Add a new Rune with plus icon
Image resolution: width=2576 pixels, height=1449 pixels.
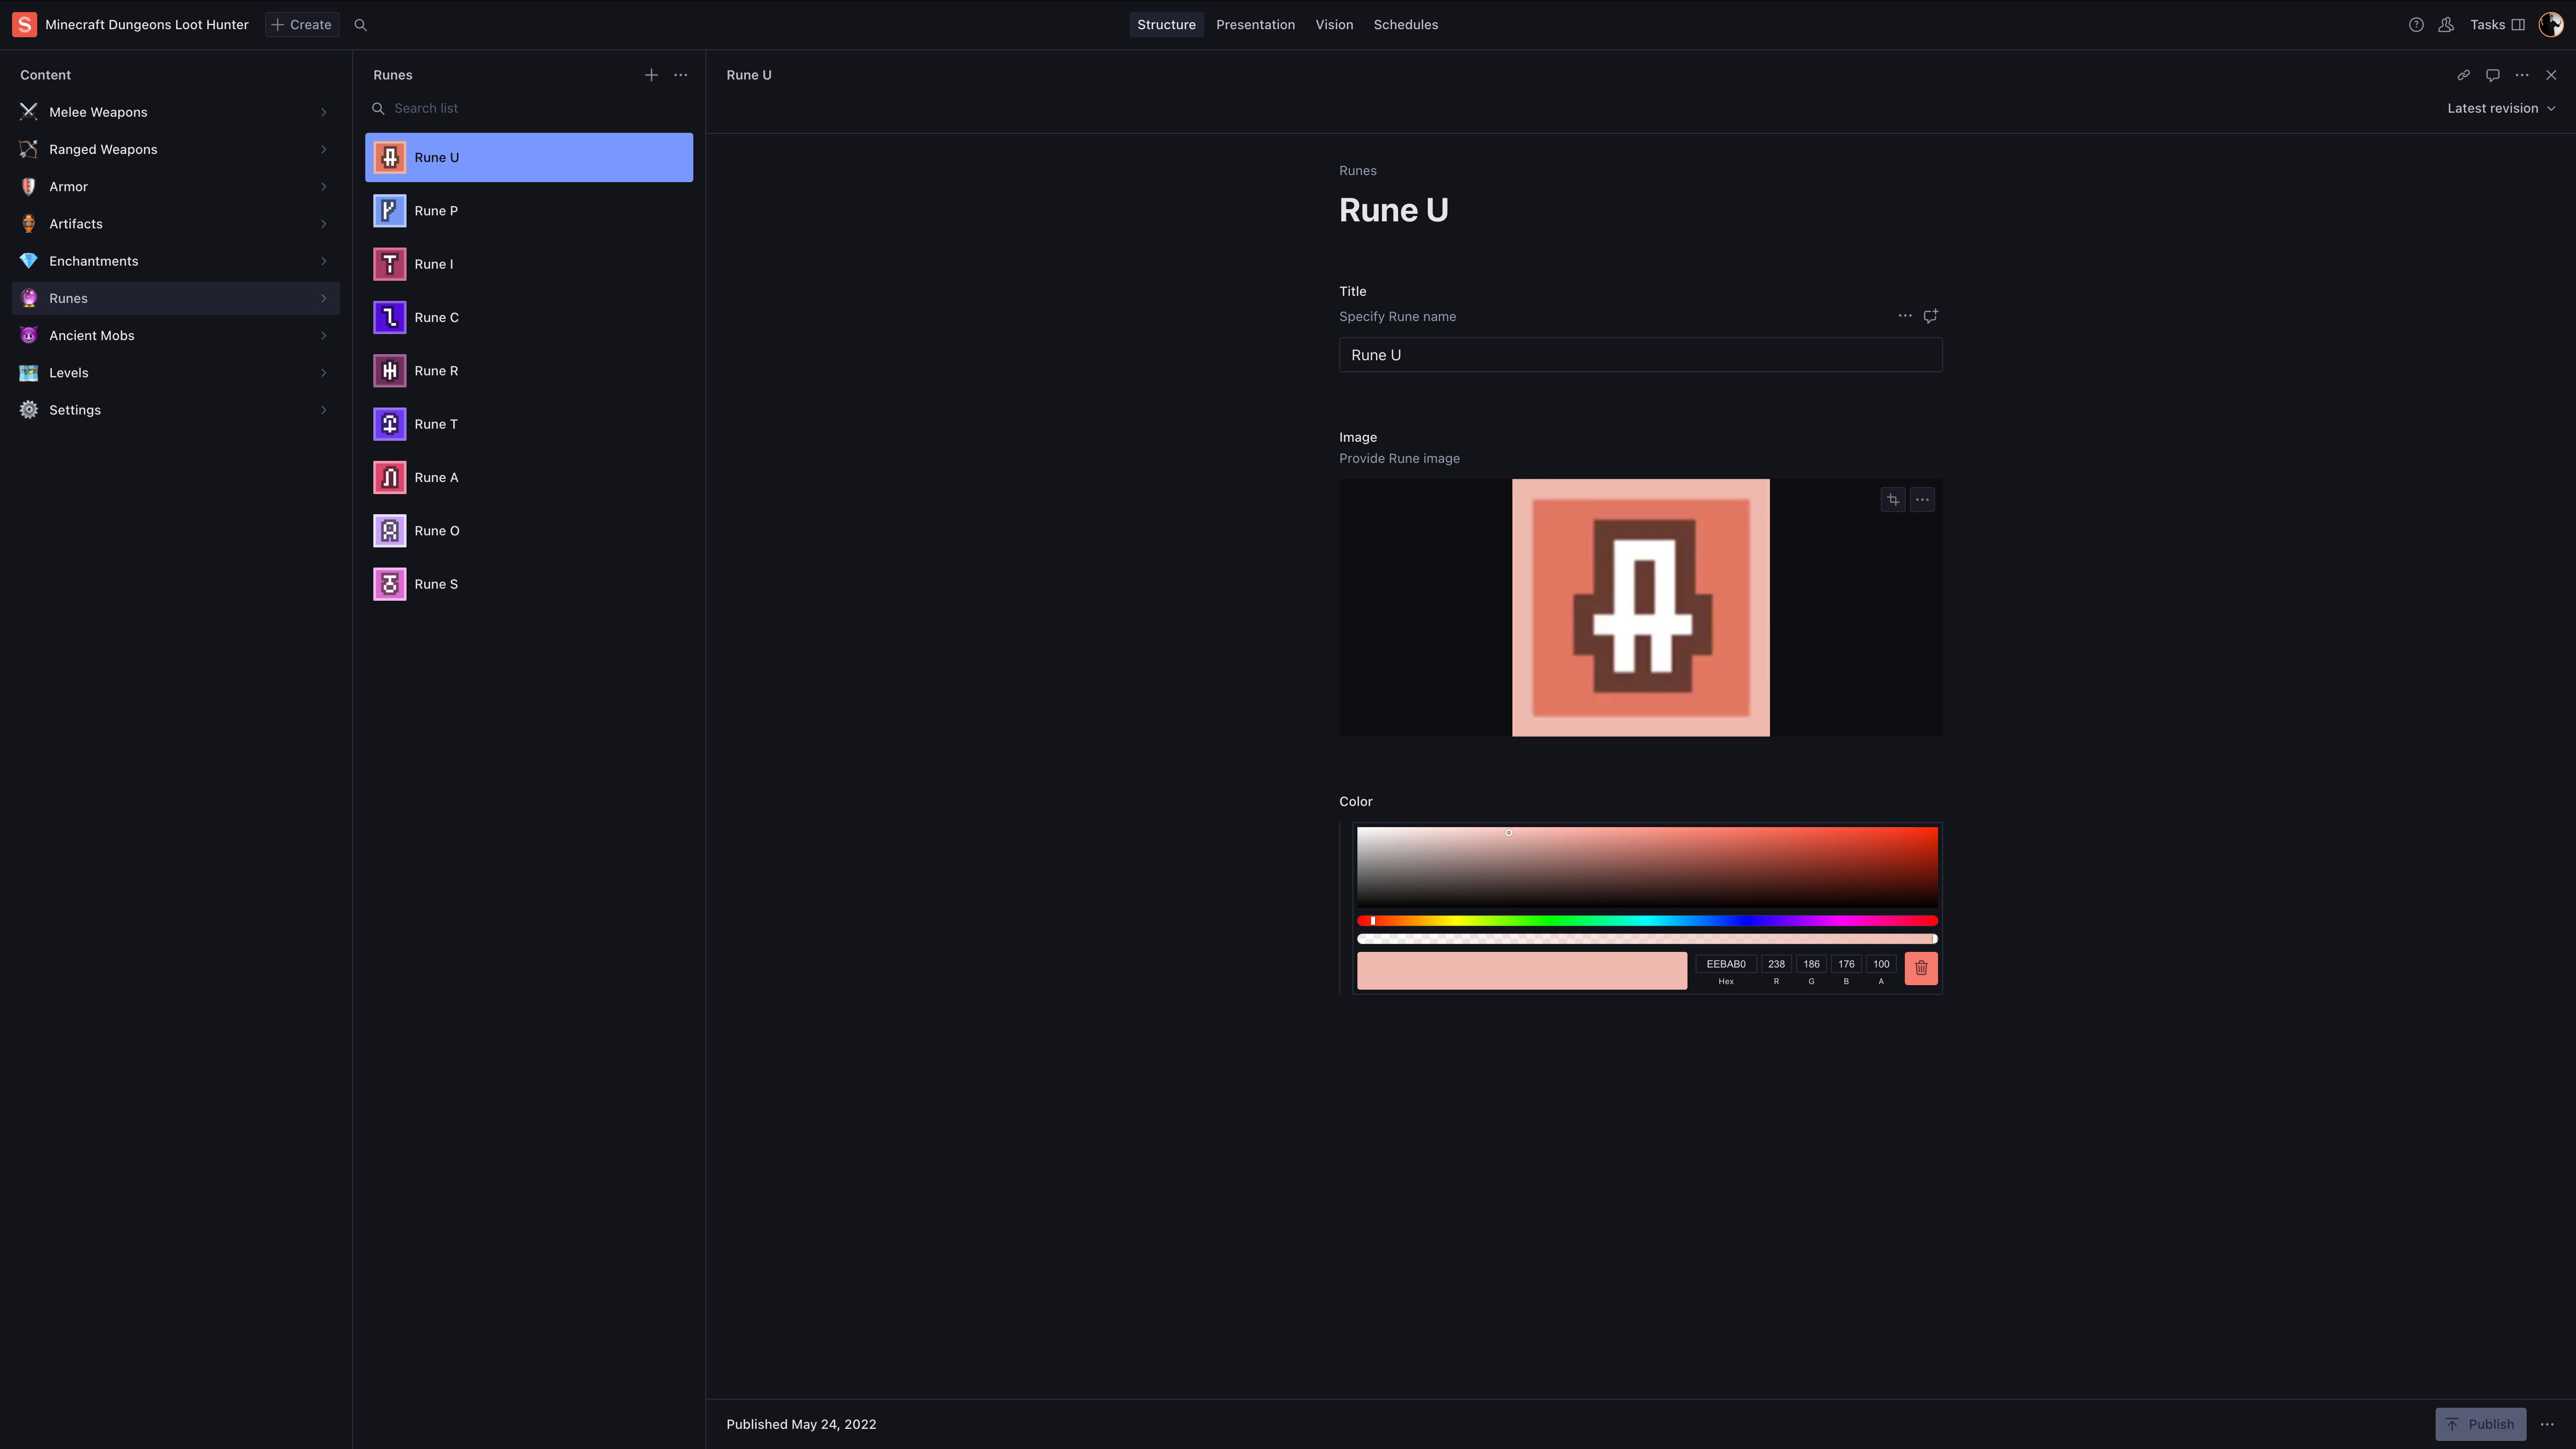(651, 75)
